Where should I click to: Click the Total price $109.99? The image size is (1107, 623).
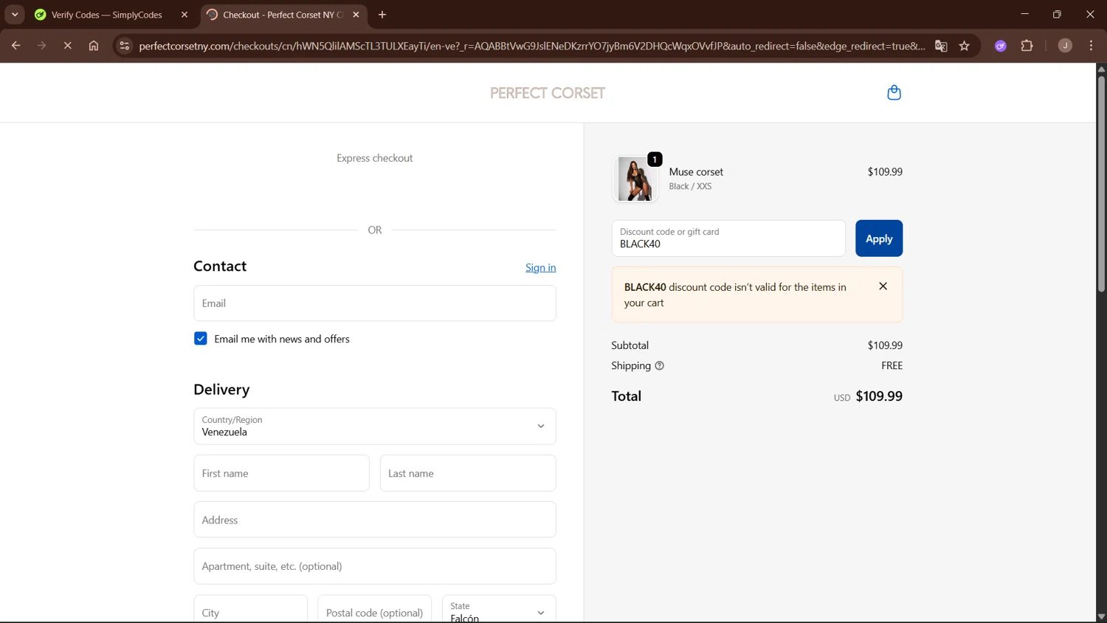pyautogui.click(x=879, y=396)
